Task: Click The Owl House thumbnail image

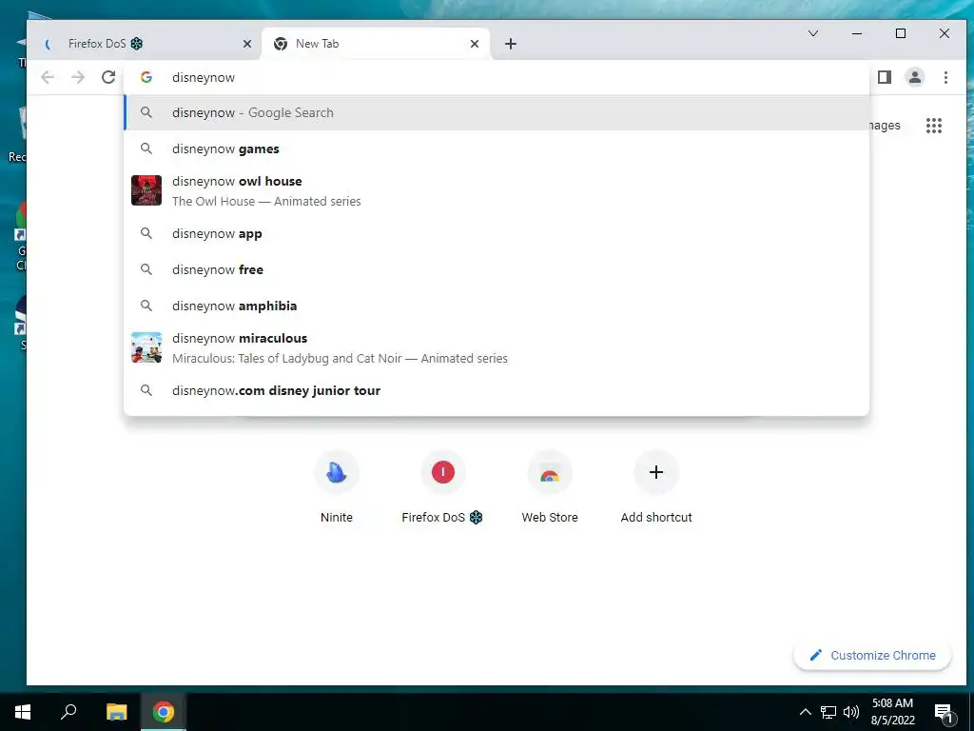Action: click(x=146, y=190)
